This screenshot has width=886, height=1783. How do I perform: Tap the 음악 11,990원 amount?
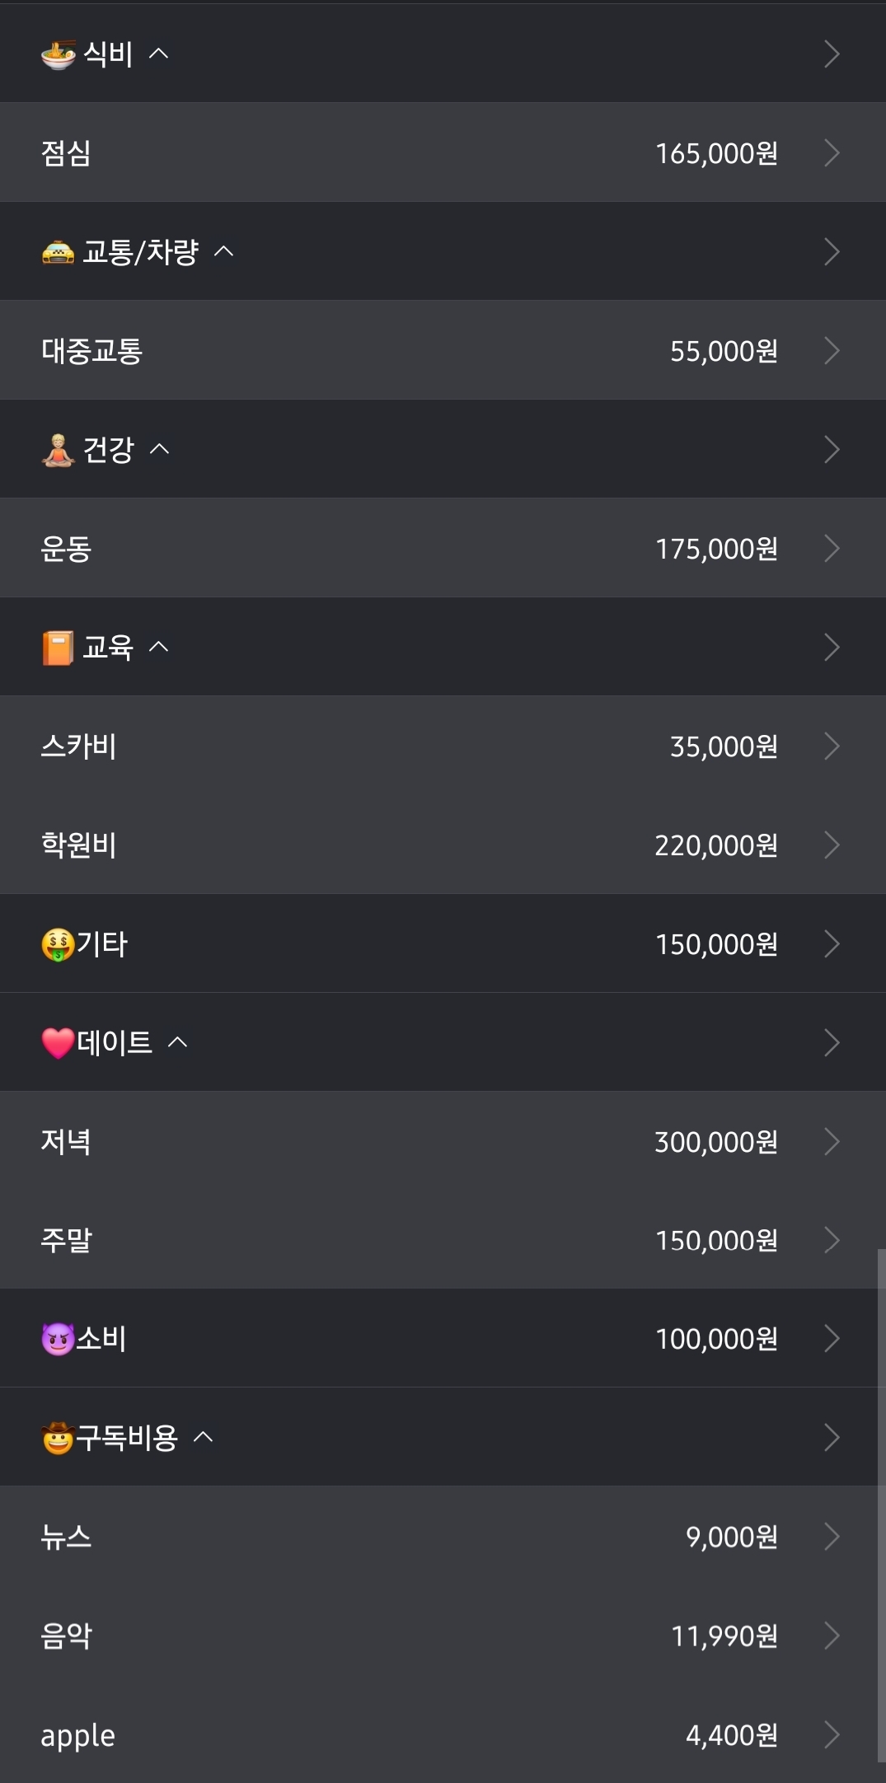click(x=724, y=1636)
